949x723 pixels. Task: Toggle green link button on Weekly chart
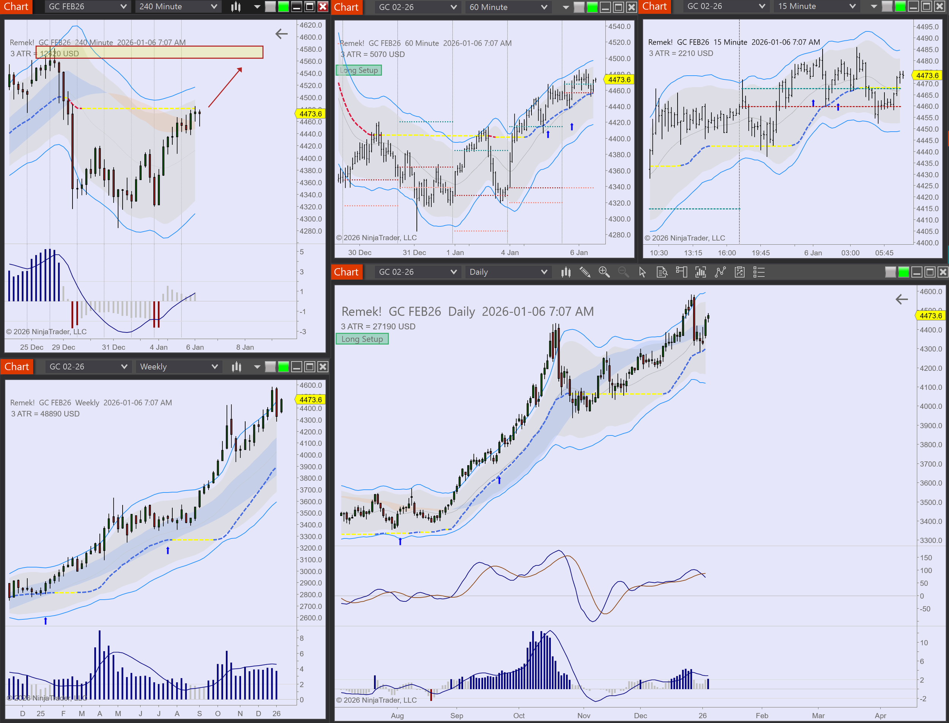(283, 367)
